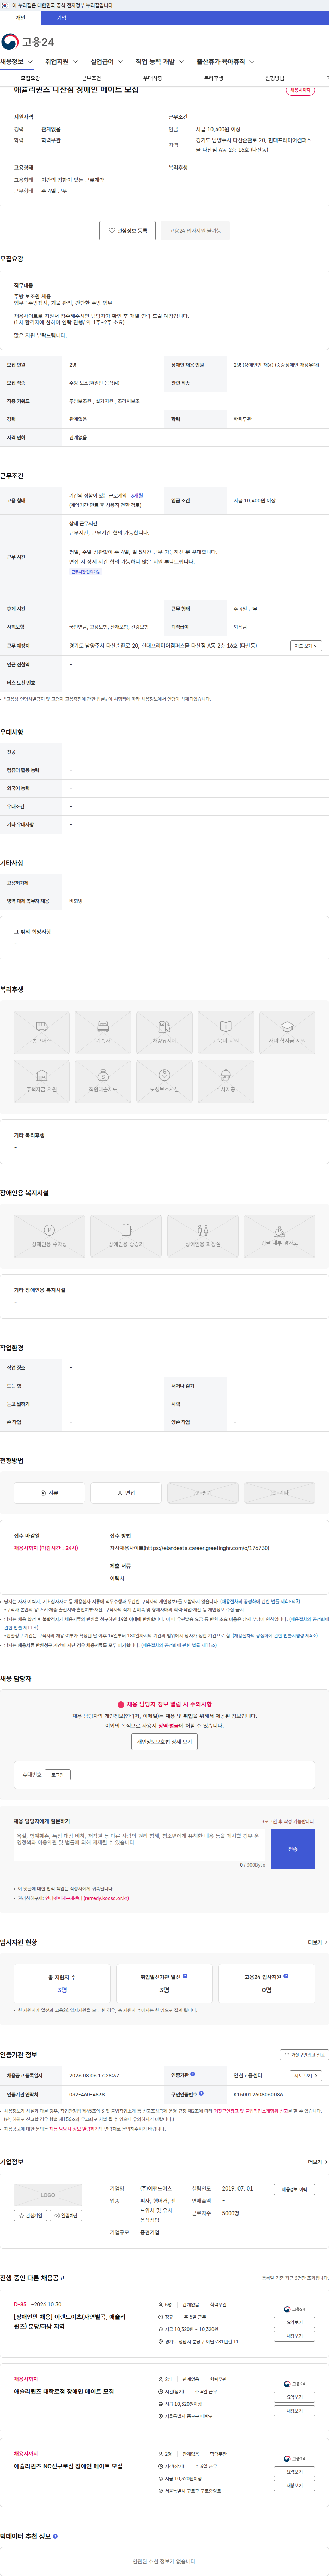Viewport: 329px width, 2576px height.
Task: Click the 근무시간 협의가능 tag
Action: [86, 572]
